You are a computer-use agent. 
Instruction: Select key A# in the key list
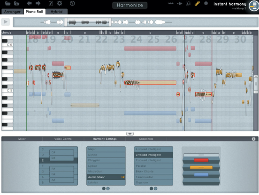61,180
